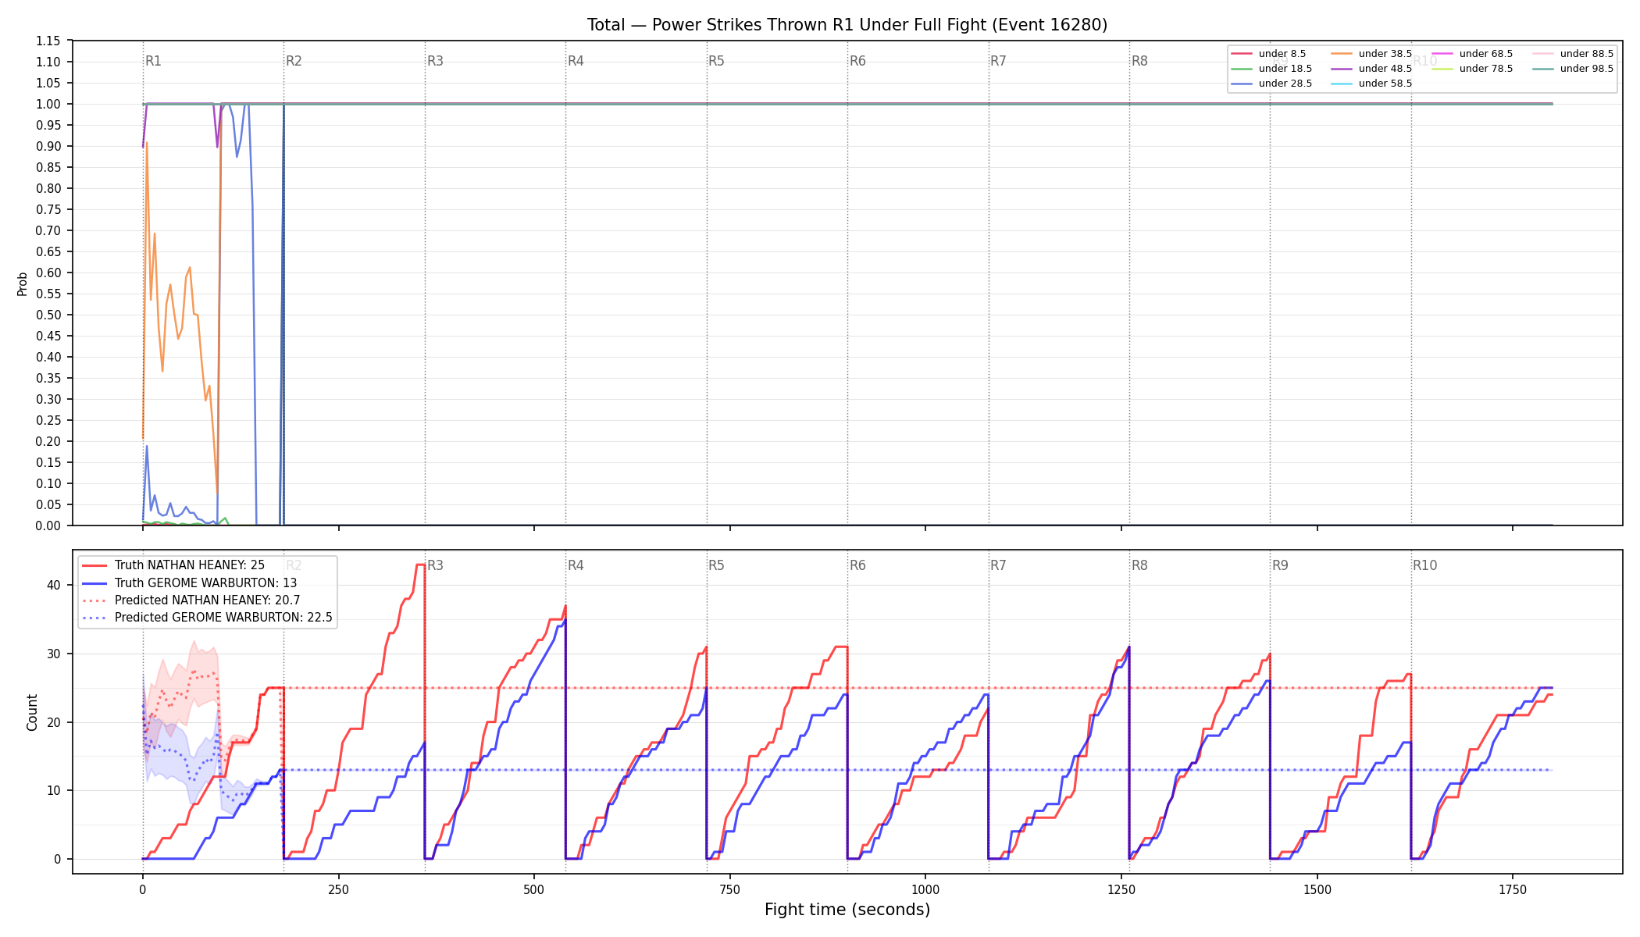Screen dimensions: 1640x937
Task: Click the 1.15 tick on the Prob axis
Action: click(x=48, y=41)
